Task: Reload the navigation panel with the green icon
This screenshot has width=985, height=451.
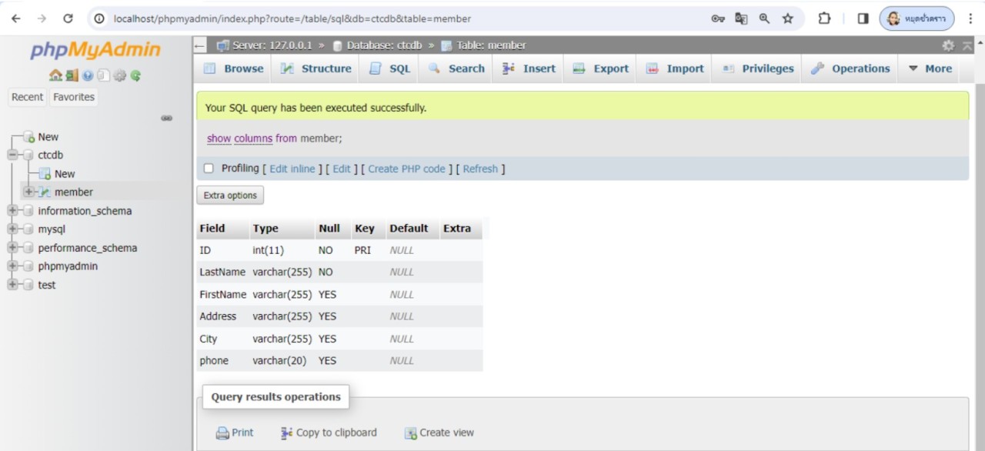Action: point(135,75)
